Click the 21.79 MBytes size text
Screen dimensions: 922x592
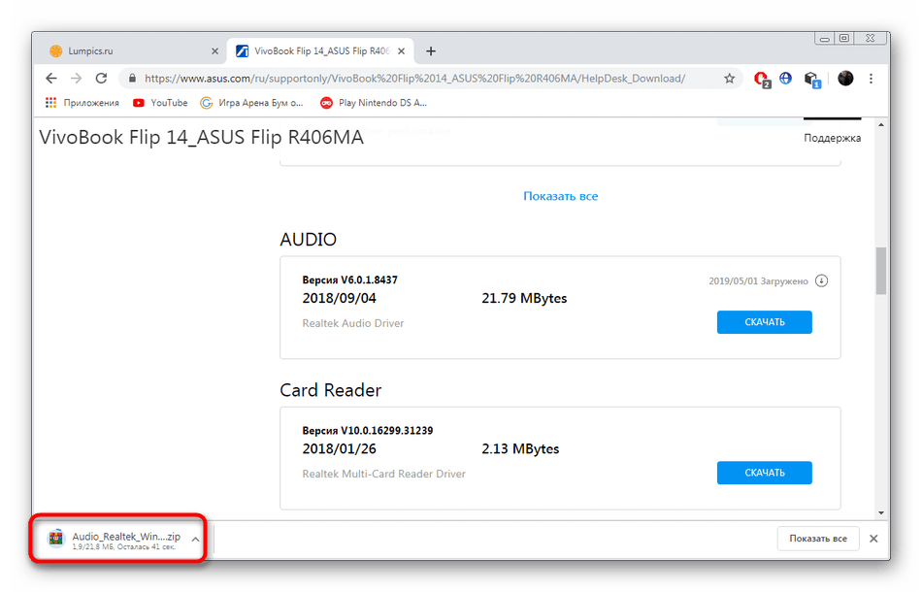pyautogui.click(x=524, y=298)
